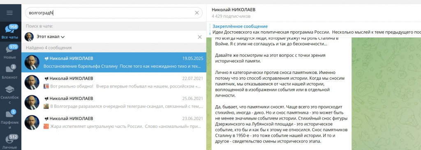Switch to the Новые chat folder
The width and height of the screenshot is (421, 150).
tap(10, 52)
